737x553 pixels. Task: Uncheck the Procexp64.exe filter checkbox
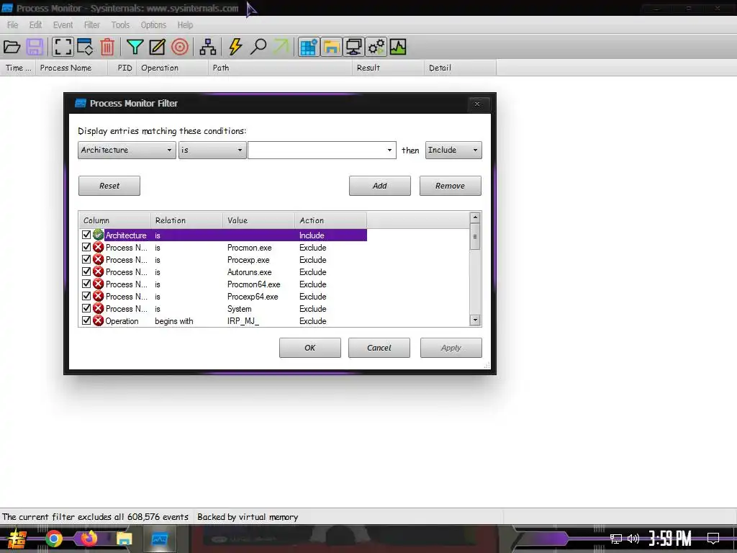click(x=86, y=296)
